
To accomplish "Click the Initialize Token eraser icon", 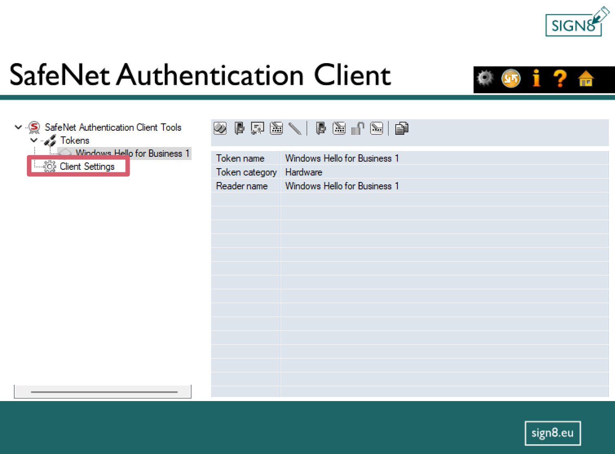I will [x=220, y=128].
